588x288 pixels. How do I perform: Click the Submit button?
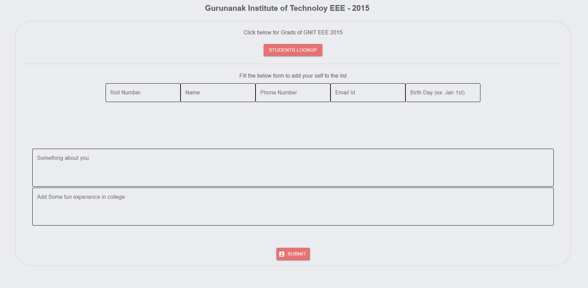pyautogui.click(x=293, y=254)
